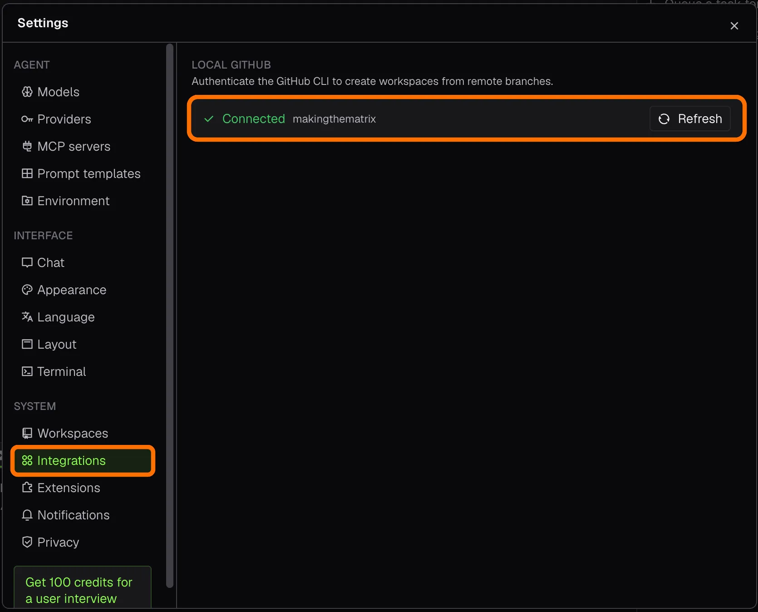Go to Notifications settings

pos(82,515)
